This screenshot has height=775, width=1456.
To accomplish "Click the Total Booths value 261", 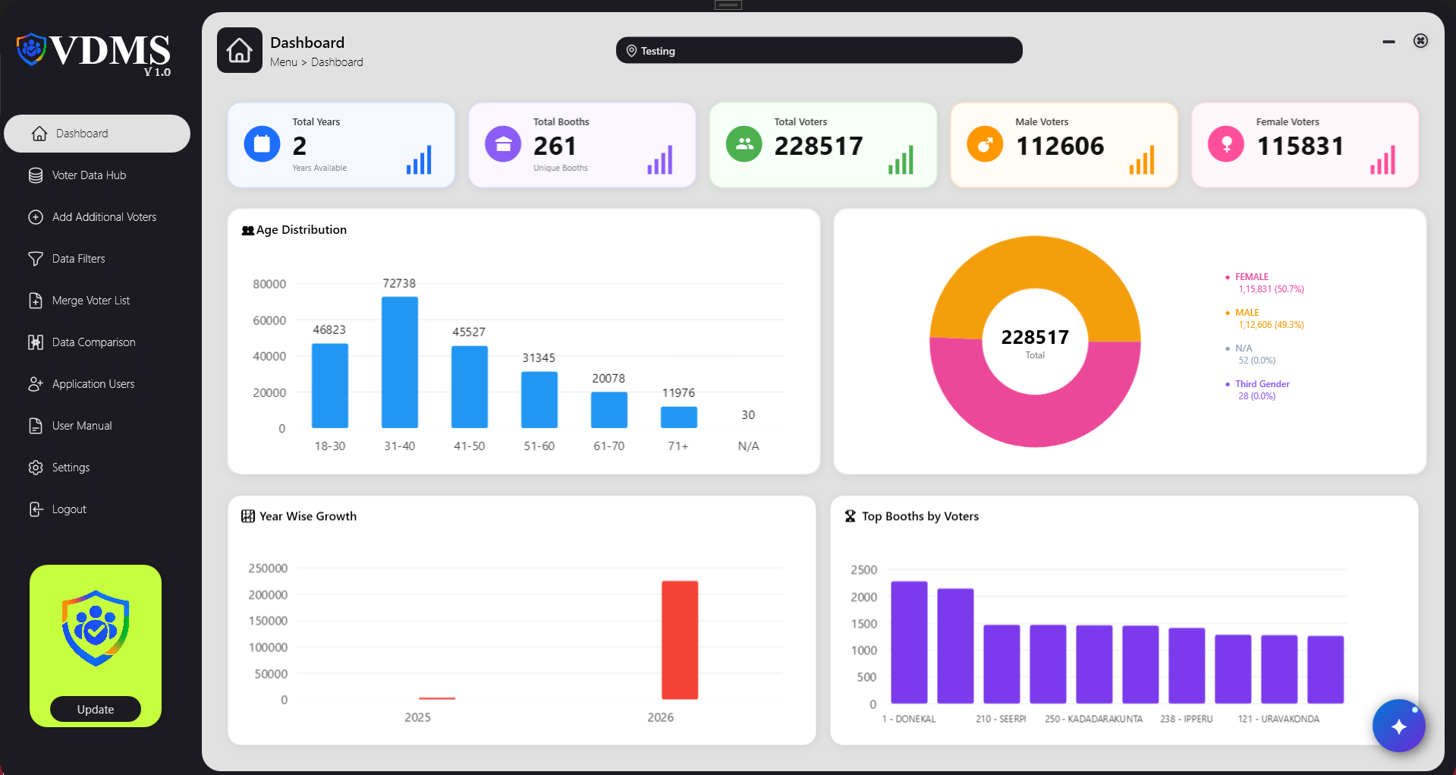I will pos(555,146).
